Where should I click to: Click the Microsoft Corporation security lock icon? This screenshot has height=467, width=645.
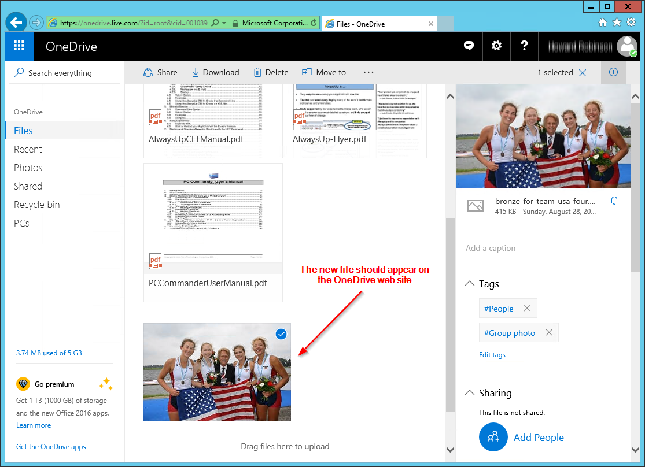point(235,24)
